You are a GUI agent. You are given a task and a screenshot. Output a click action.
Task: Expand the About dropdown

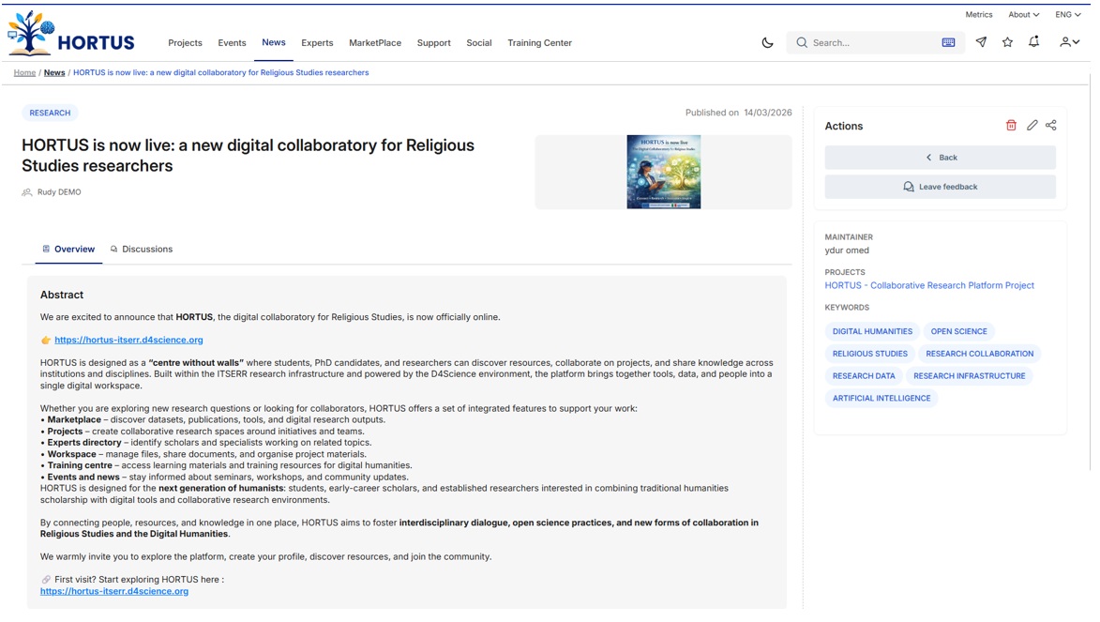point(1023,15)
